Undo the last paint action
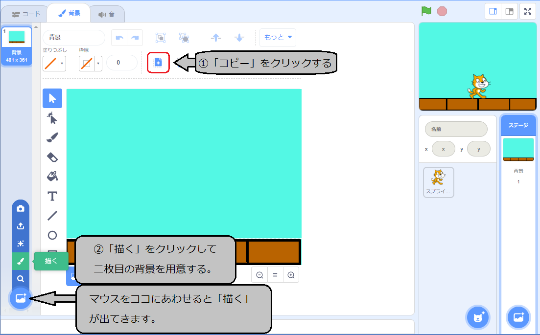This screenshot has width=540, height=335. (x=119, y=38)
